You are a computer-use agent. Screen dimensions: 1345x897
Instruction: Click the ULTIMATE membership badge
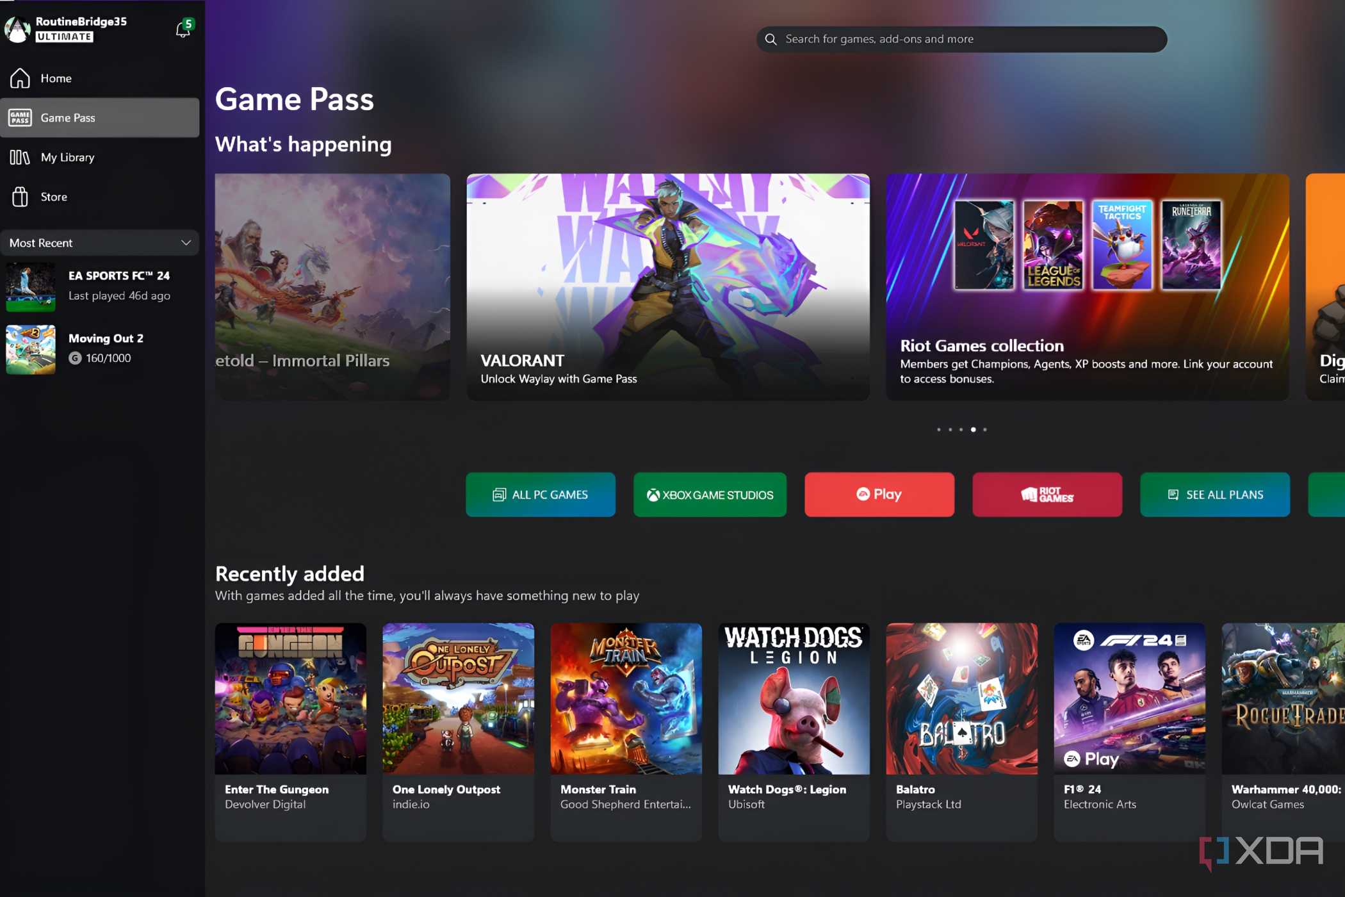(65, 37)
